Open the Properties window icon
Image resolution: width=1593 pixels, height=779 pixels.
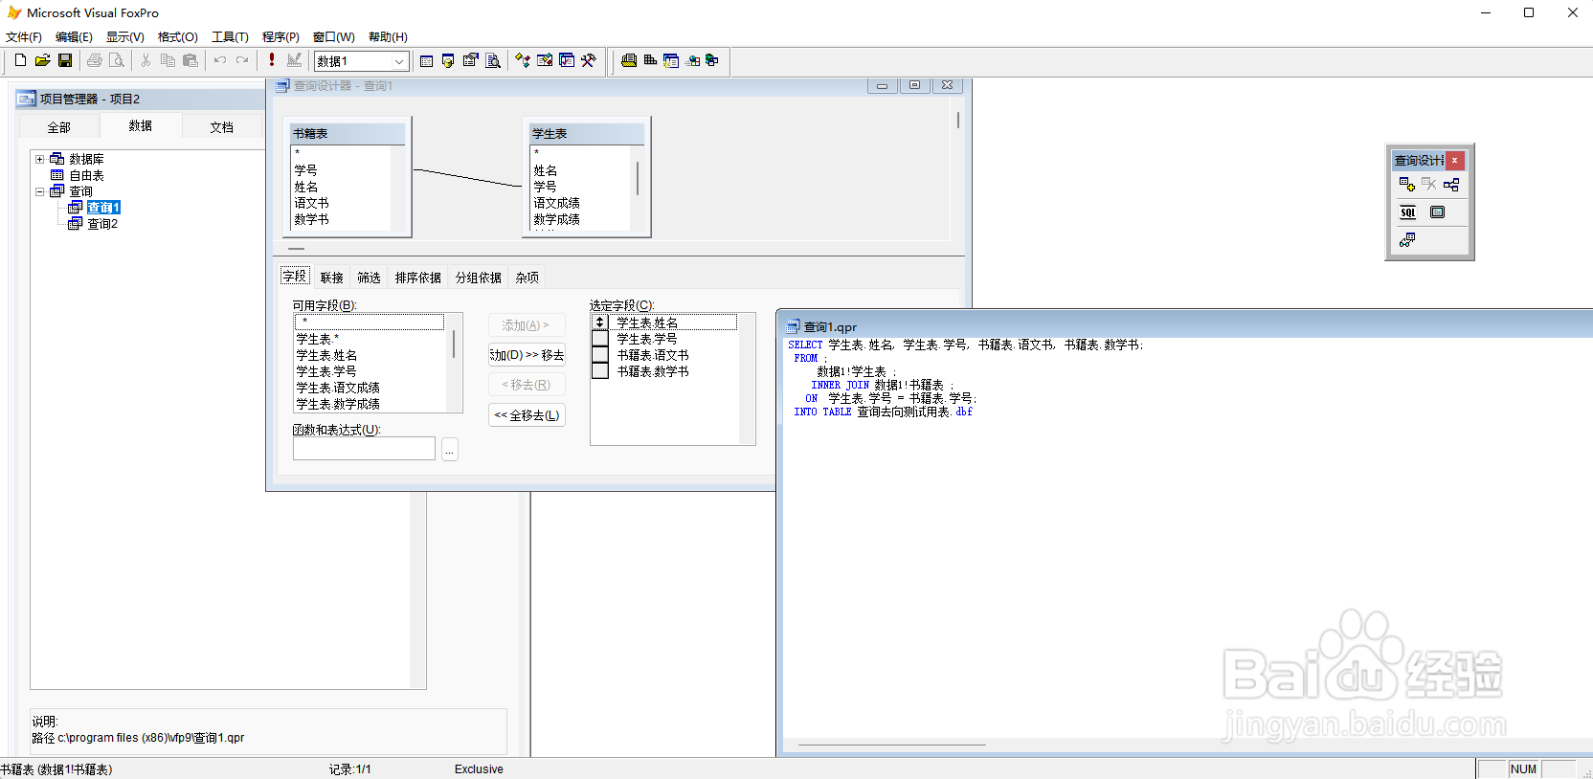tap(470, 60)
